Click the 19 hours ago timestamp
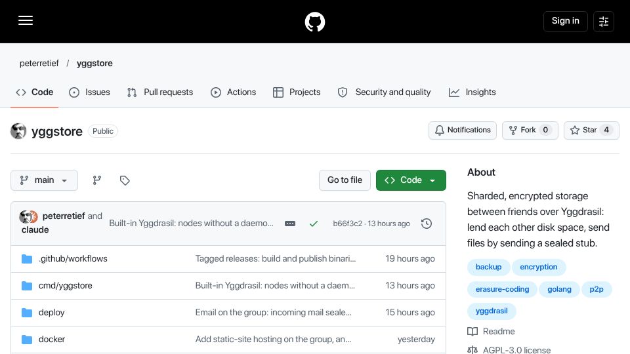630x354 pixels. click(x=409, y=259)
